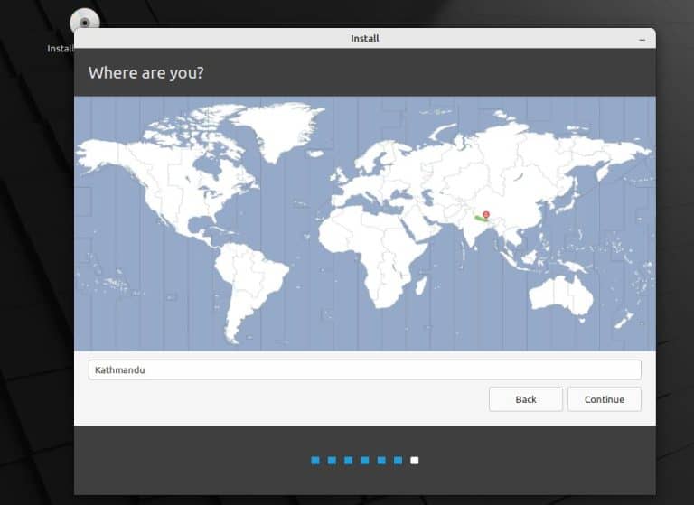This screenshot has height=505, width=694.
Task: Select India on the world map
Action: (470, 237)
